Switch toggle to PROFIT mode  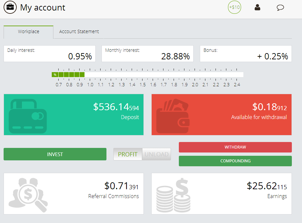(128, 154)
